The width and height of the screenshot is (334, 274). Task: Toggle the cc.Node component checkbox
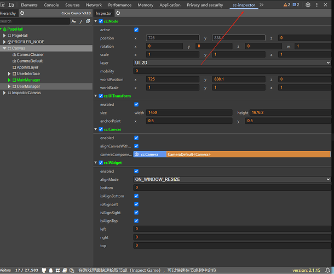coord(101,21)
